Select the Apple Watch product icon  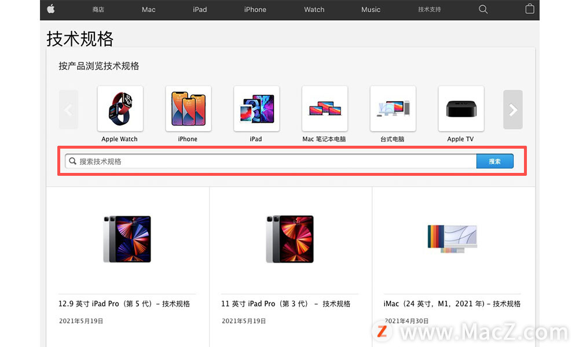[x=120, y=109]
